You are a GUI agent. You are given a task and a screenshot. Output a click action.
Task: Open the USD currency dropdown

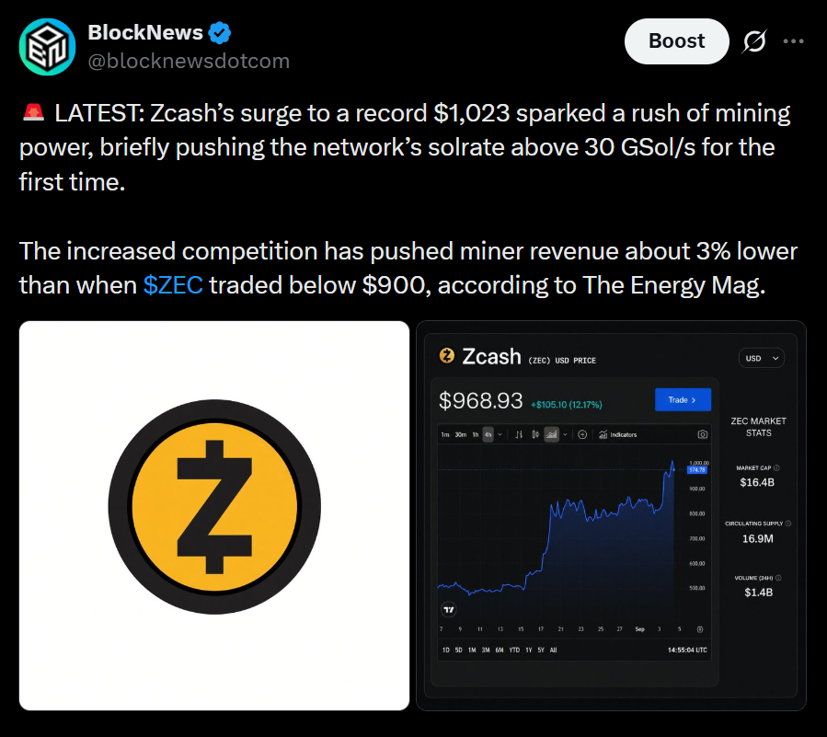(761, 358)
